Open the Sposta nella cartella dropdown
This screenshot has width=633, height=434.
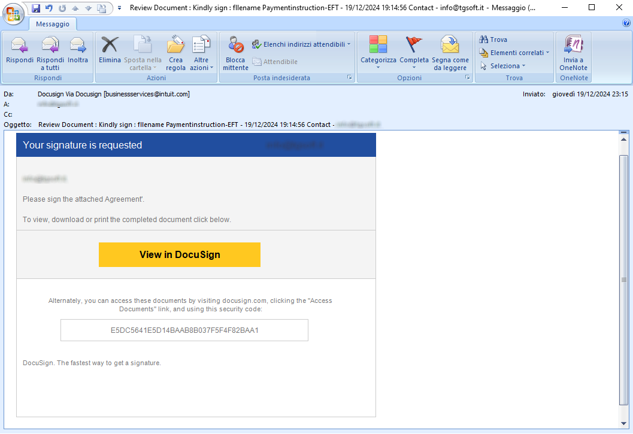point(143,53)
